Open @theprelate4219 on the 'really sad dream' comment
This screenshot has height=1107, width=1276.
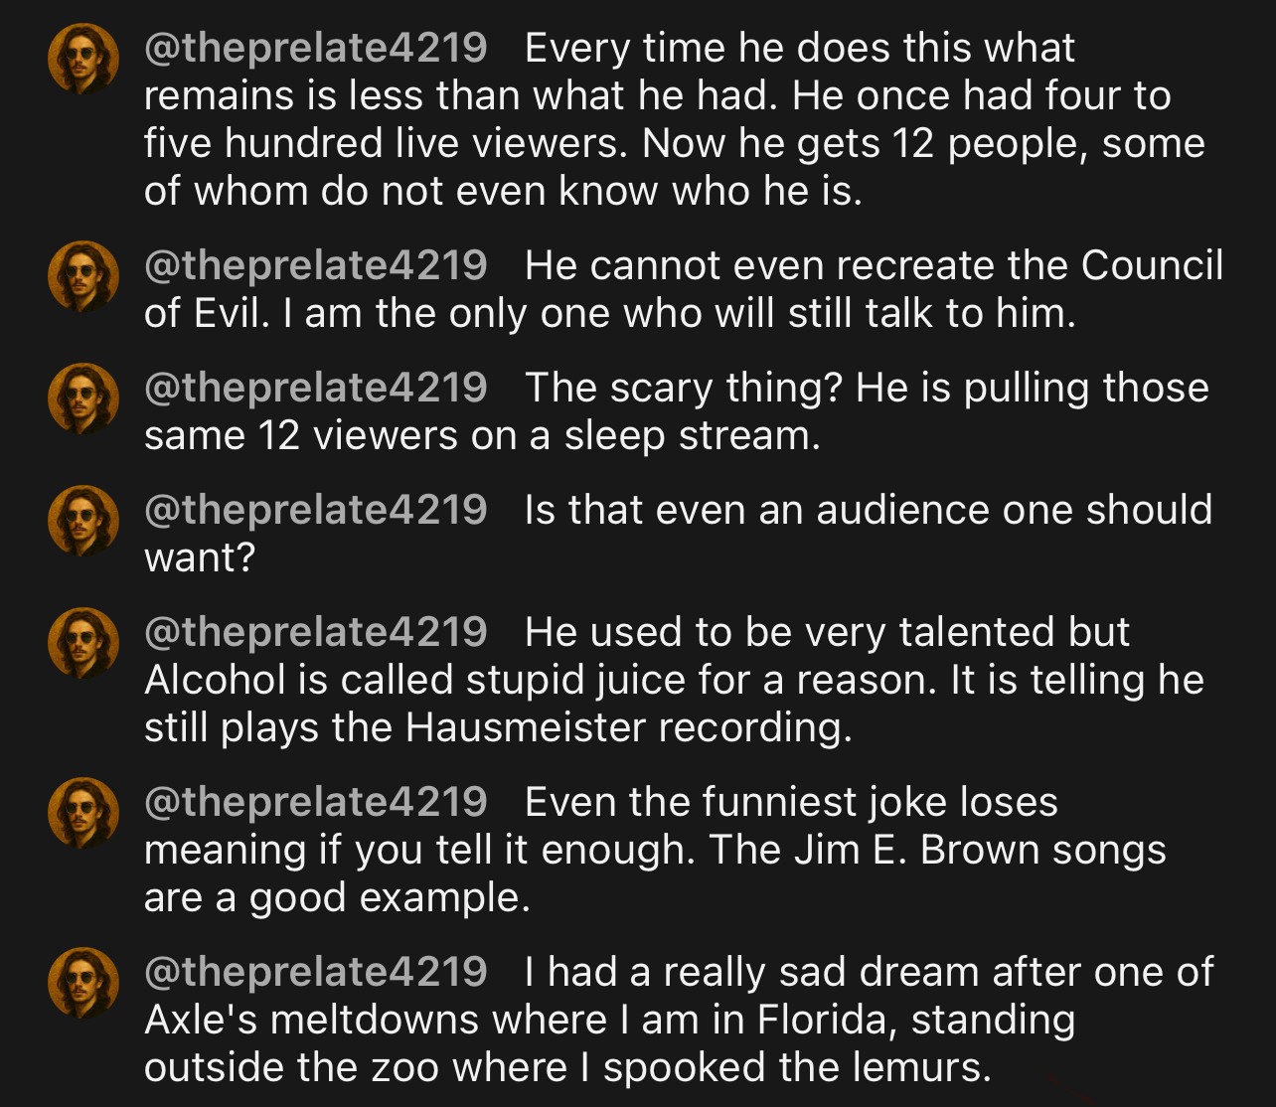tap(316, 972)
